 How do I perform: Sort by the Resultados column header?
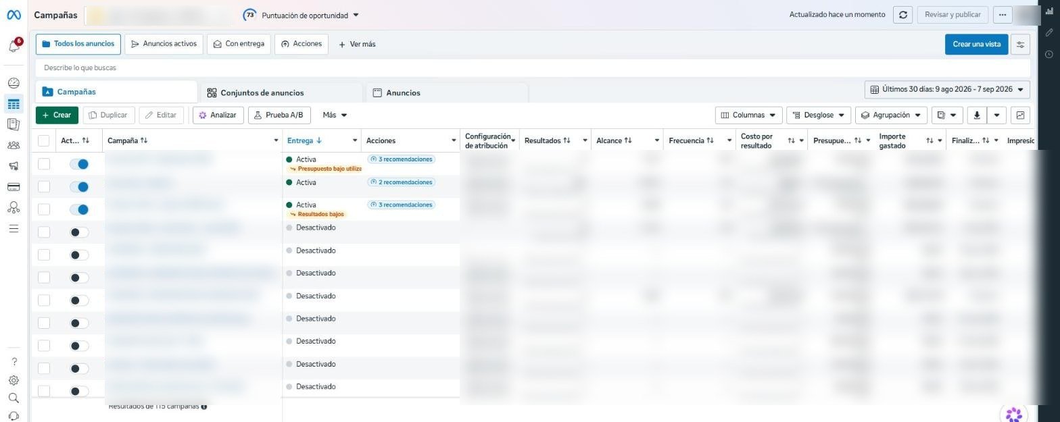[547, 140]
